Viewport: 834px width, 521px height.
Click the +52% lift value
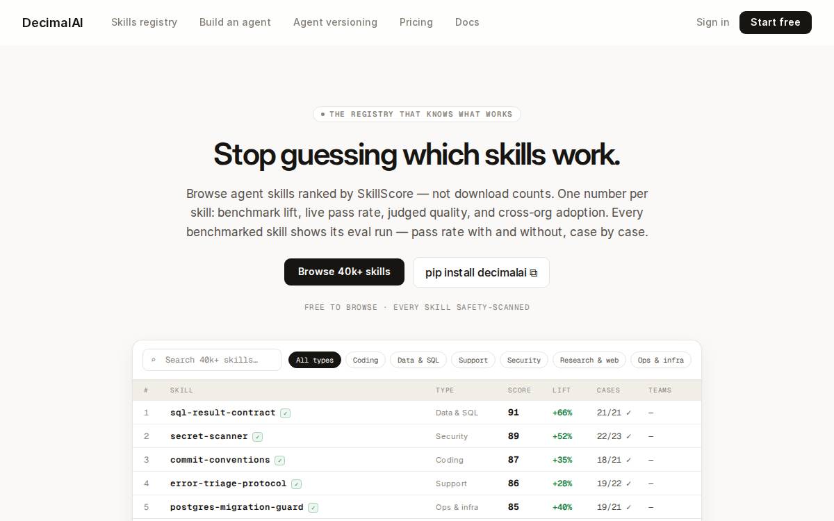click(562, 436)
